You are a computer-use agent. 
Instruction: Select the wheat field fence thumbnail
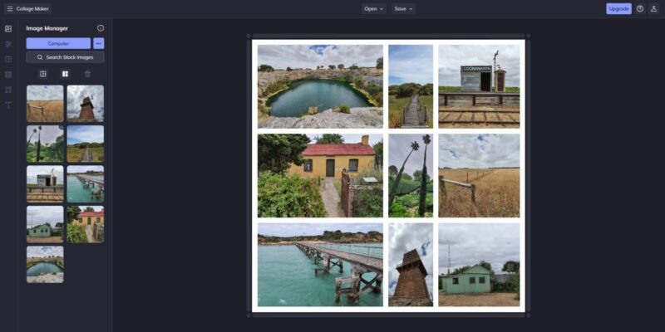click(x=45, y=104)
